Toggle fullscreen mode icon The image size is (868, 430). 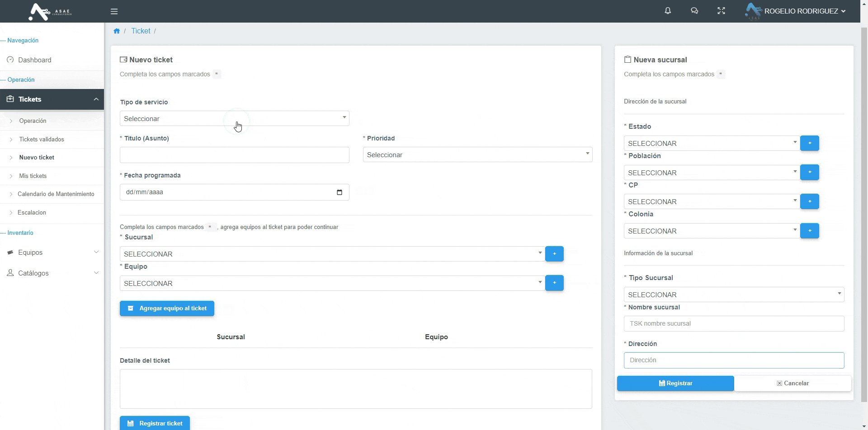[721, 11]
